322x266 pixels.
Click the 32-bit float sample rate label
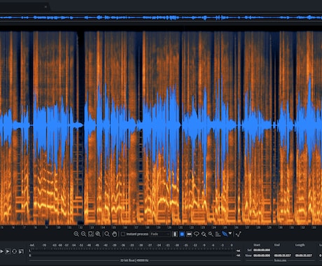pyautogui.click(x=134, y=260)
